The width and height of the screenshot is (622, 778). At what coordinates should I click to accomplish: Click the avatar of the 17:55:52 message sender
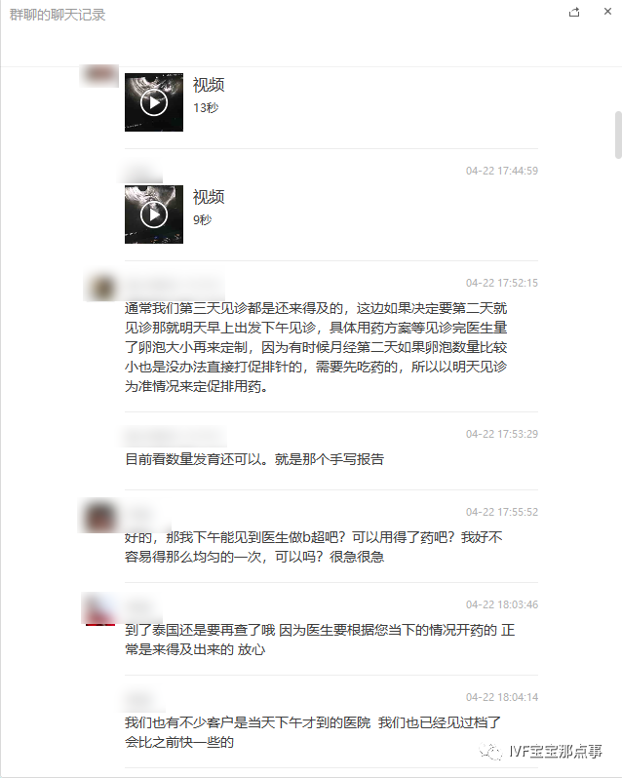100,516
